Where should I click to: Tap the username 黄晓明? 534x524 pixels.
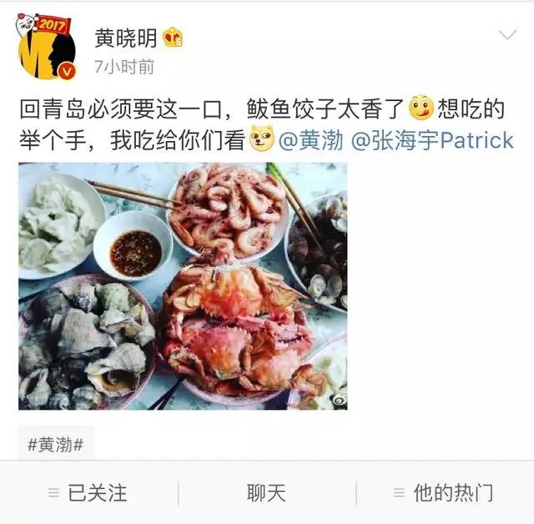point(126,38)
